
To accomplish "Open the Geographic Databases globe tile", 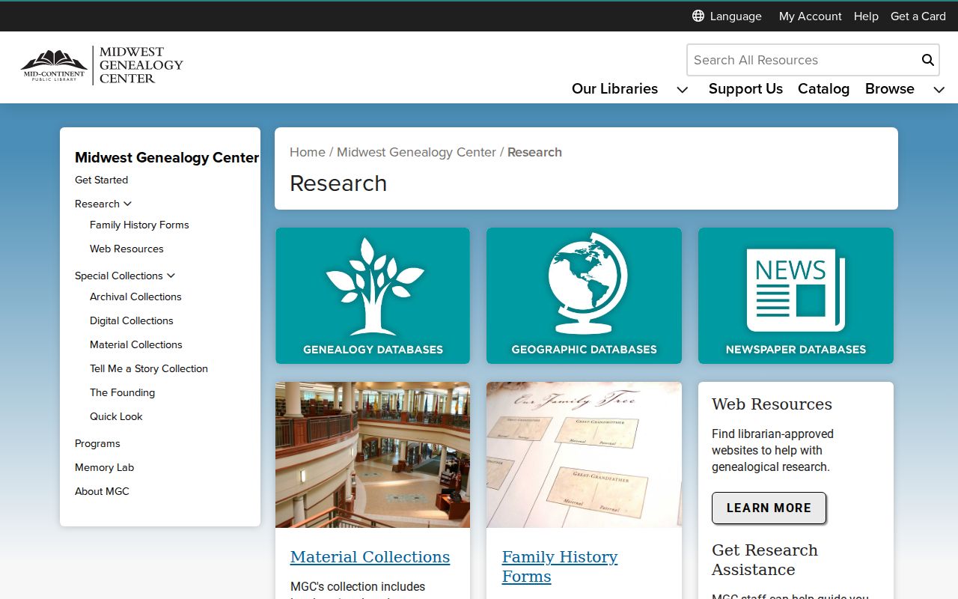I will (x=584, y=296).
